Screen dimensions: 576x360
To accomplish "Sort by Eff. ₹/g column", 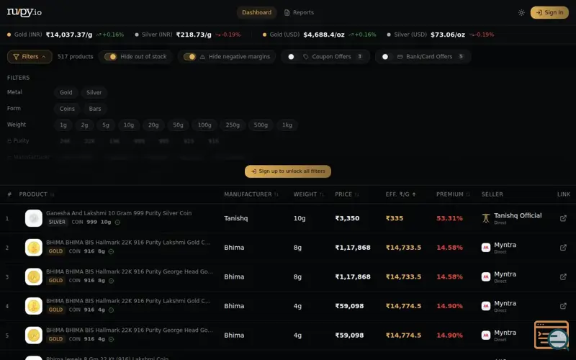I will (x=401, y=194).
